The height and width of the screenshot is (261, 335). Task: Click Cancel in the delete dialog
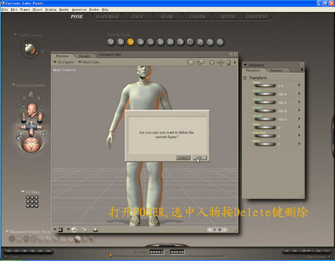(x=183, y=158)
